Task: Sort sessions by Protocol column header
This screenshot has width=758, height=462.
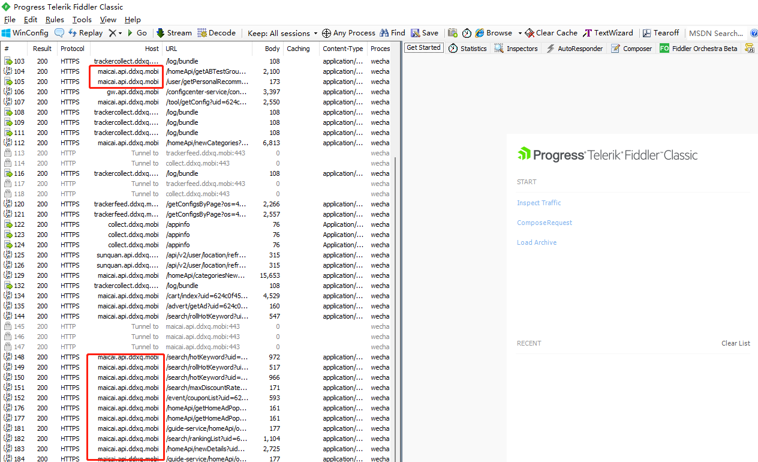Action: pos(73,49)
